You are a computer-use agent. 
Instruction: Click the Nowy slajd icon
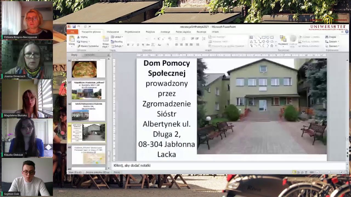click(106, 39)
